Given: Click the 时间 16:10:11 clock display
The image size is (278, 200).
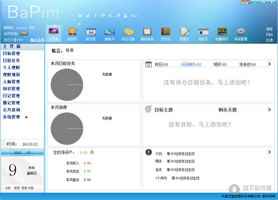Looking at the screenshot, I should pyautogui.click(x=22, y=144).
